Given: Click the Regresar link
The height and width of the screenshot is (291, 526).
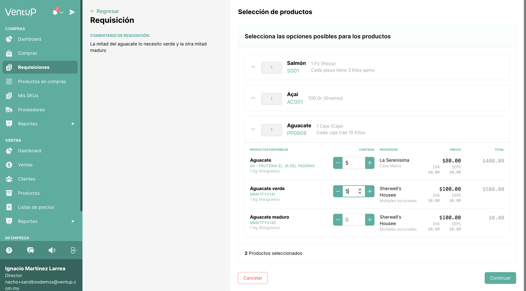Looking at the screenshot, I should [x=104, y=11].
